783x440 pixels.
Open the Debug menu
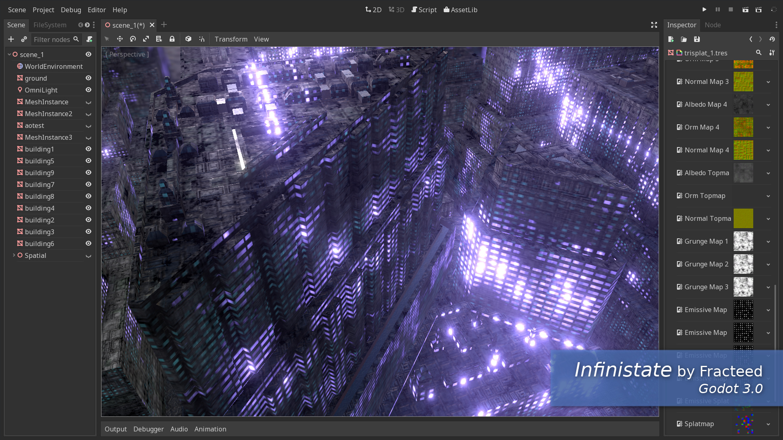click(71, 10)
